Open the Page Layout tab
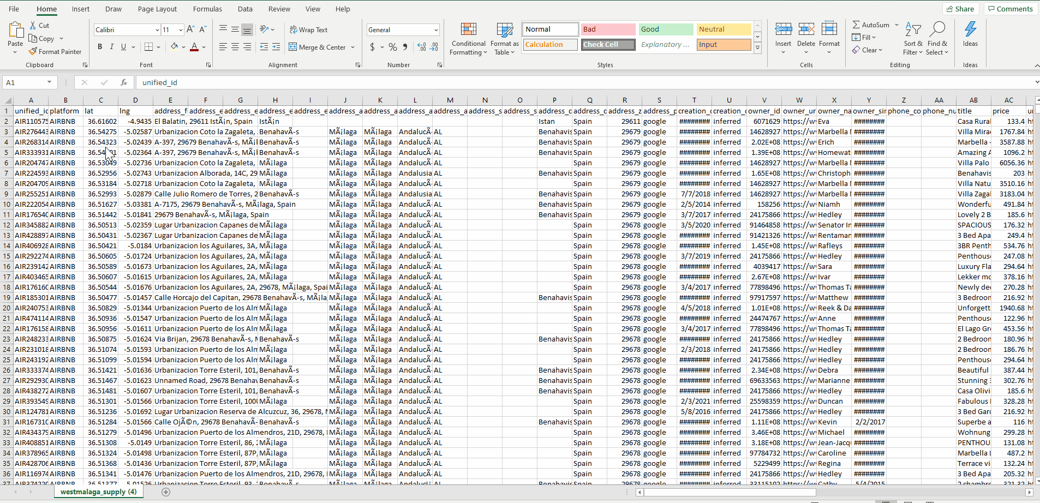1040x503 pixels. tap(157, 9)
